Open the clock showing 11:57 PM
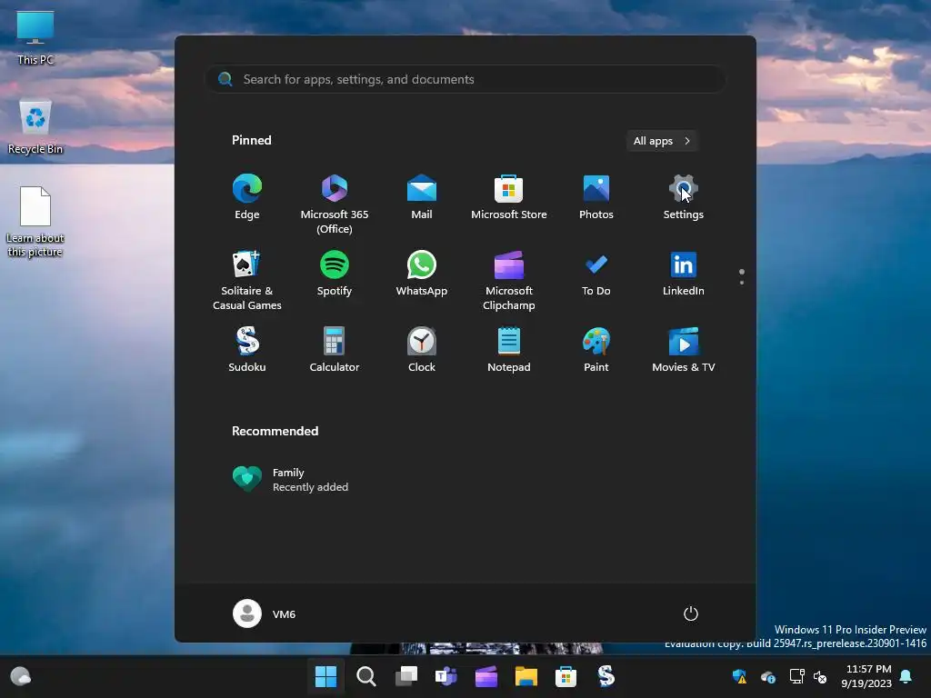The image size is (931, 698). coord(866,676)
